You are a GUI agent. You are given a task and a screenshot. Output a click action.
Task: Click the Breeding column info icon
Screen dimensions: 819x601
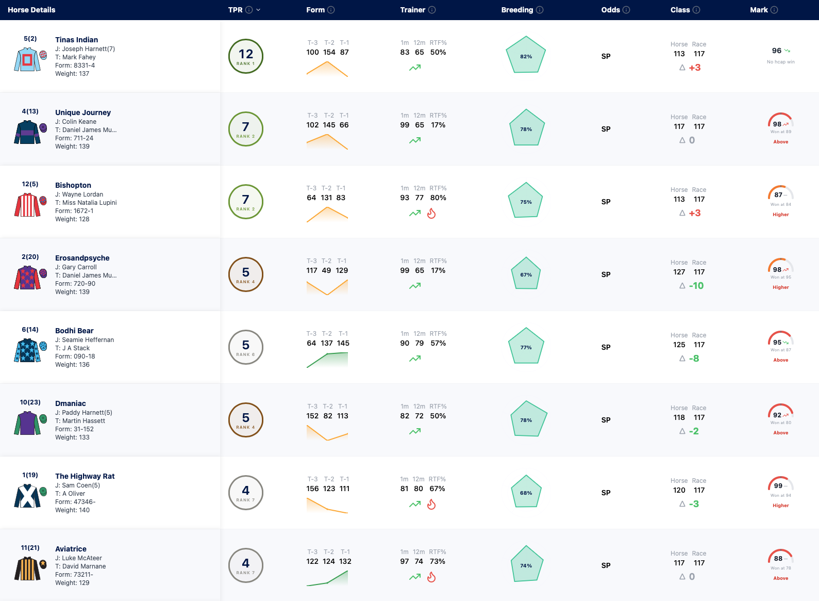click(540, 10)
